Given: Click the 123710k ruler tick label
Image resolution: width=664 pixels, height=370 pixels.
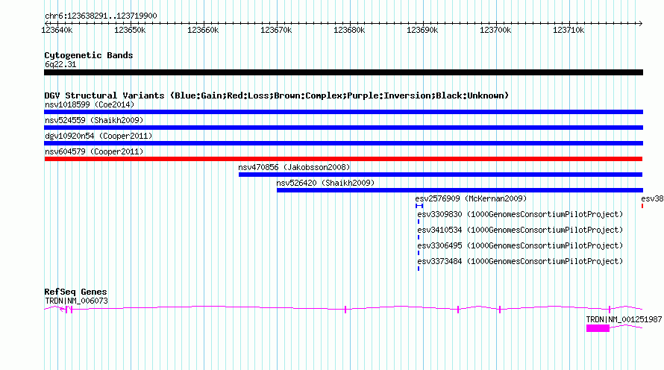Looking at the screenshot, I should 569,30.
